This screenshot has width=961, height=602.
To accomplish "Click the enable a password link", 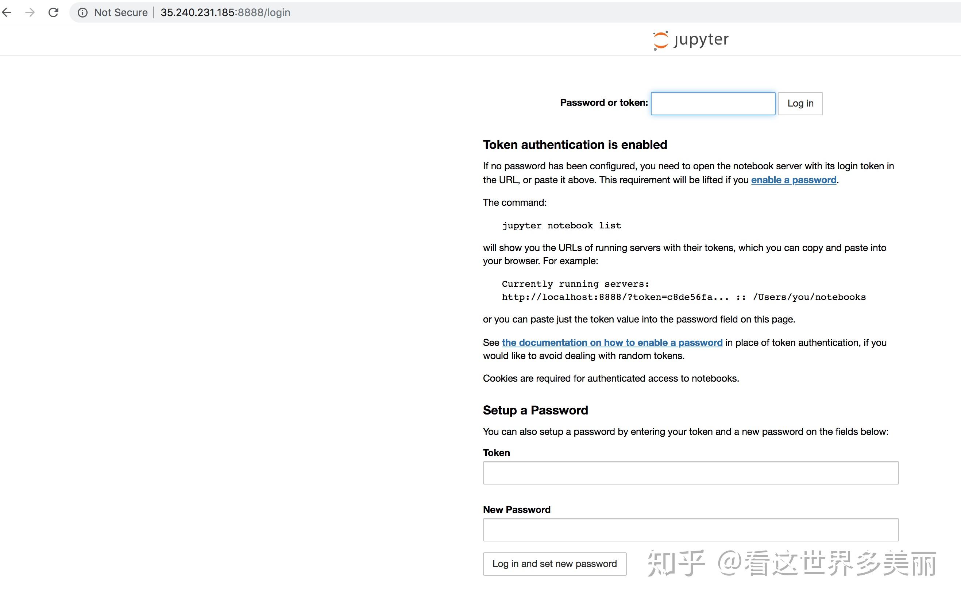I will [x=793, y=179].
